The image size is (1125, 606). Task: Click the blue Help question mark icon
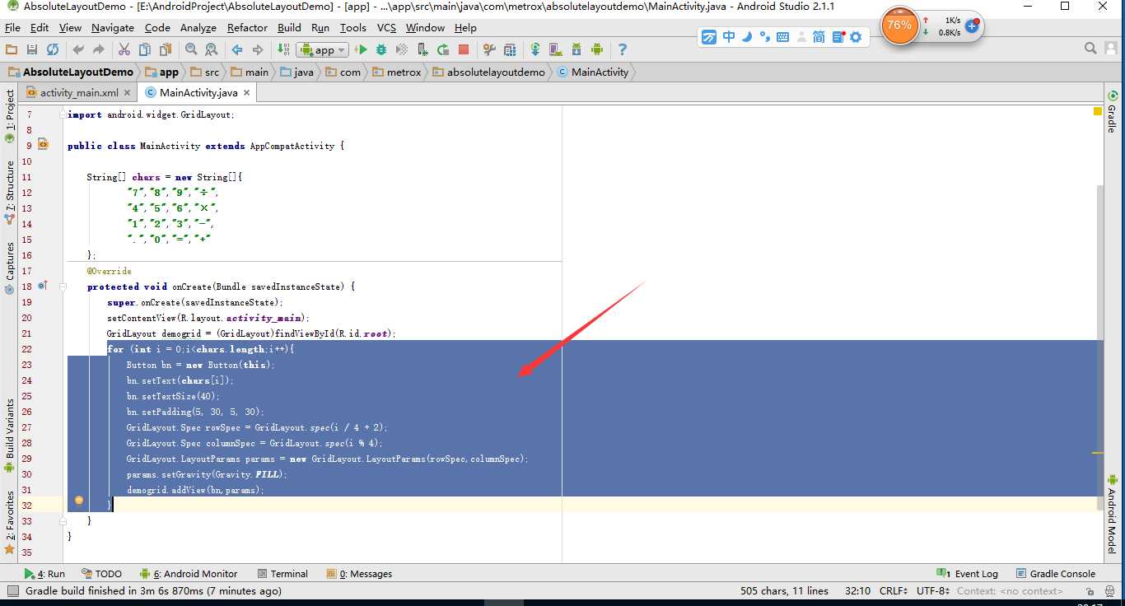click(x=623, y=49)
